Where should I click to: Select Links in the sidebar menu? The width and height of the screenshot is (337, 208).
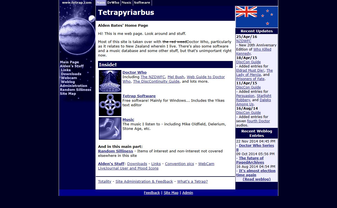[x=66, y=70]
